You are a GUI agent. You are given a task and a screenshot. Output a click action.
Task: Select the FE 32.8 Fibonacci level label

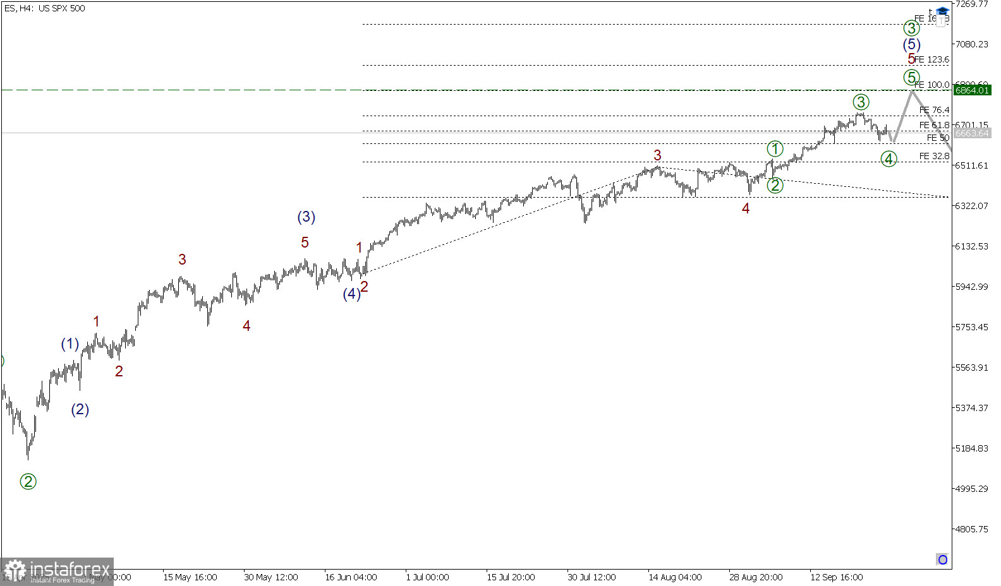click(935, 156)
